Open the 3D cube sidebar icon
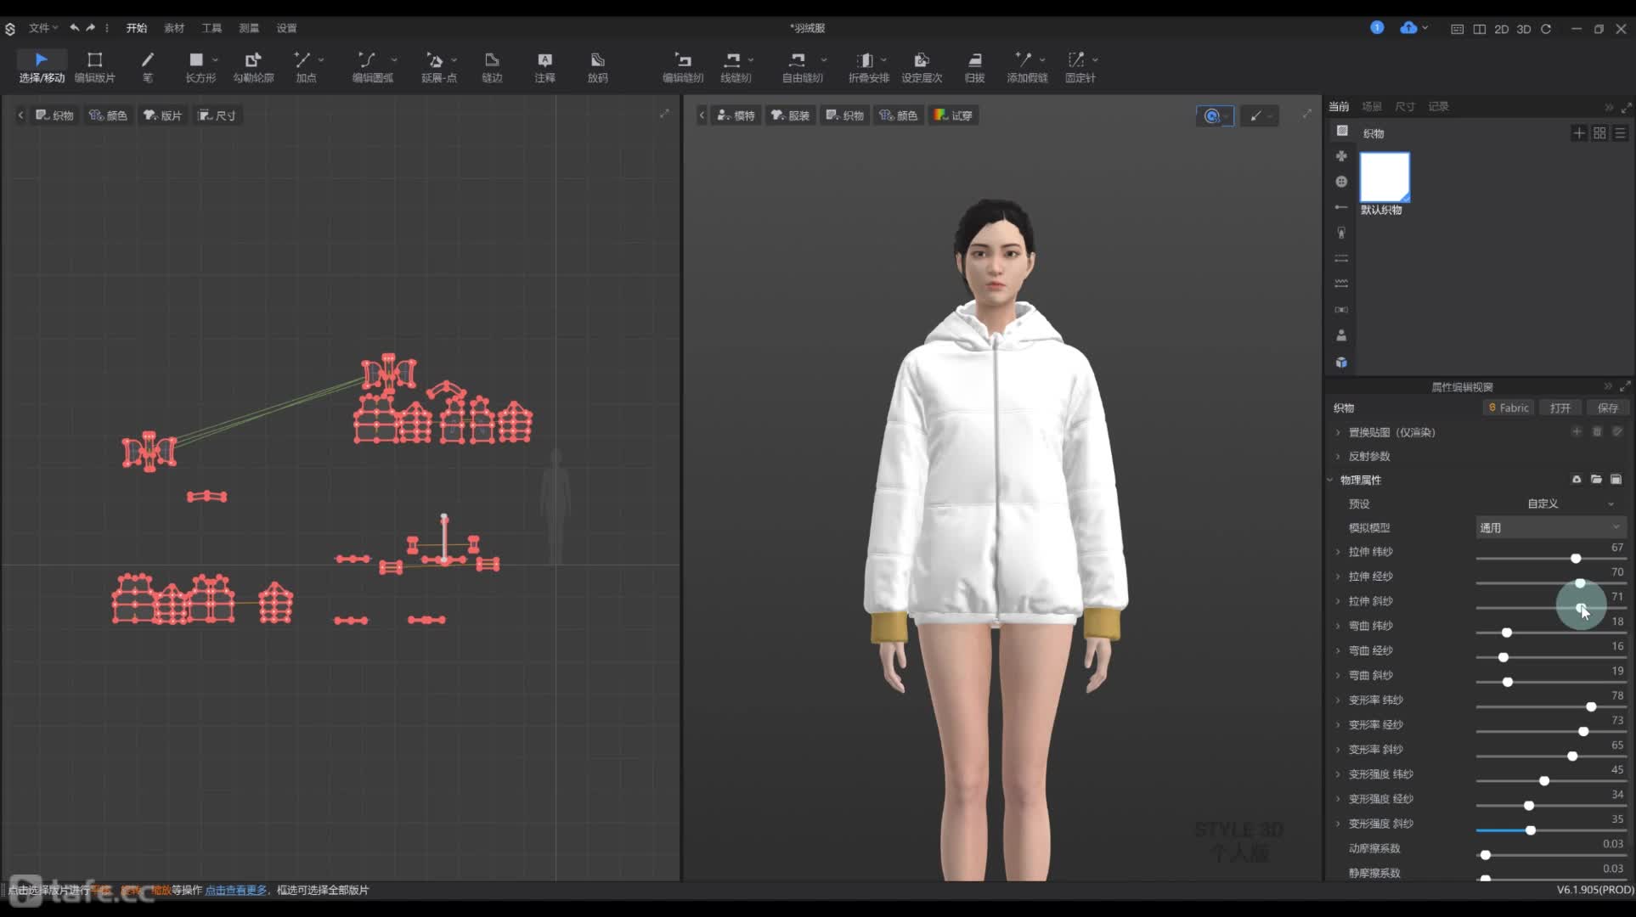Image resolution: width=1636 pixels, height=917 pixels. click(x=1341, y=363)
